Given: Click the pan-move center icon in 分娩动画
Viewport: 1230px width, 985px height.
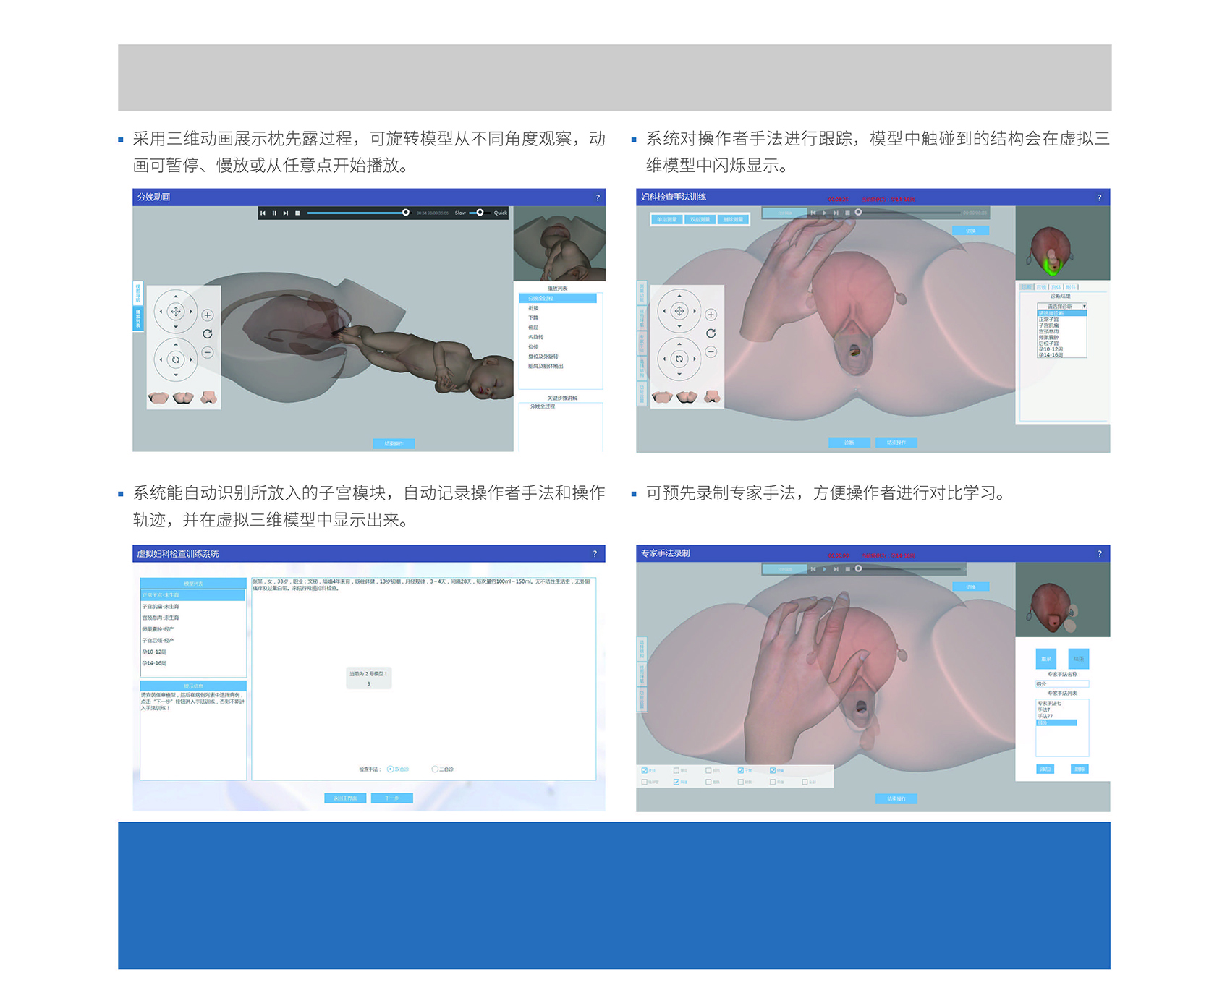Looking at the screenshot, I should (x=176, y=312).
